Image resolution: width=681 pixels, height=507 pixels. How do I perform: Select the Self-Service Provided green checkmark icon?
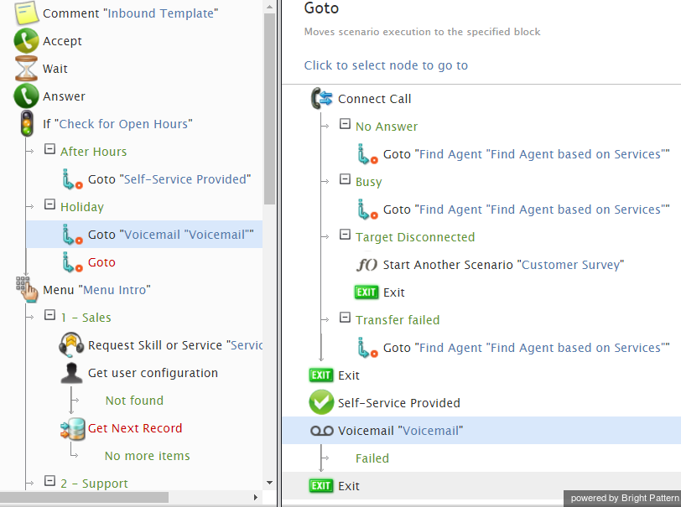[321, 402]
